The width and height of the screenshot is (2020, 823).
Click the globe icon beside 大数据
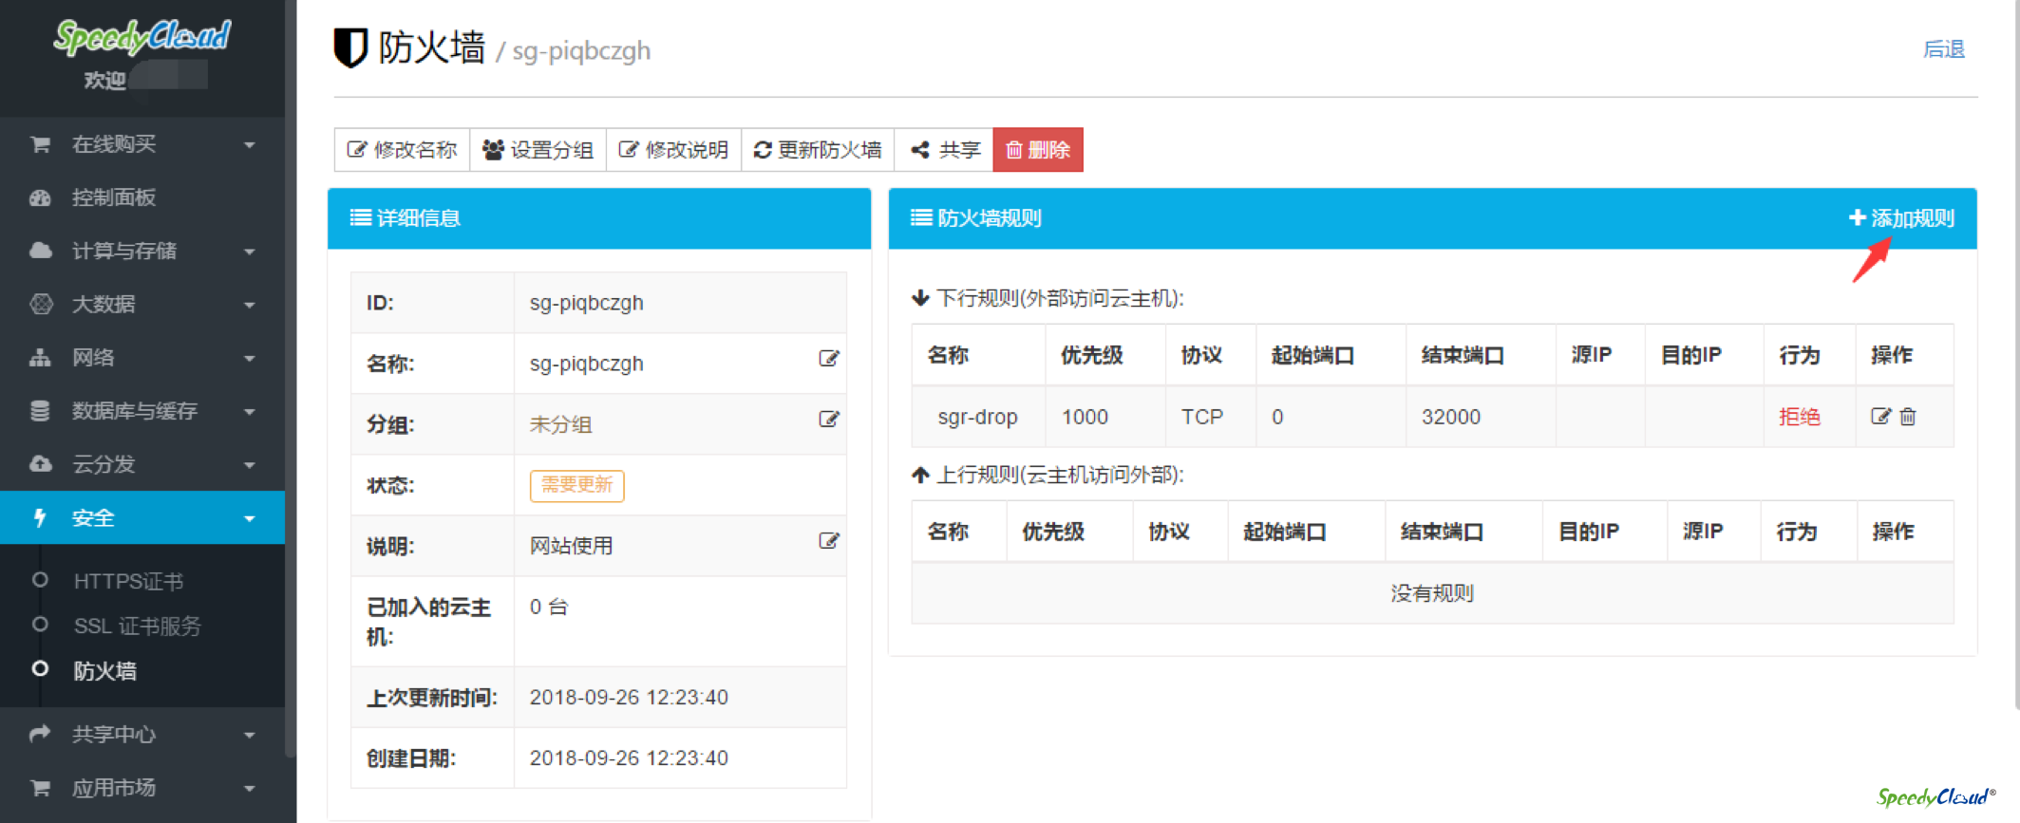coord(40,304)
